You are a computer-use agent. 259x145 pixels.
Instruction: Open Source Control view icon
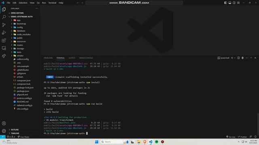4,25
